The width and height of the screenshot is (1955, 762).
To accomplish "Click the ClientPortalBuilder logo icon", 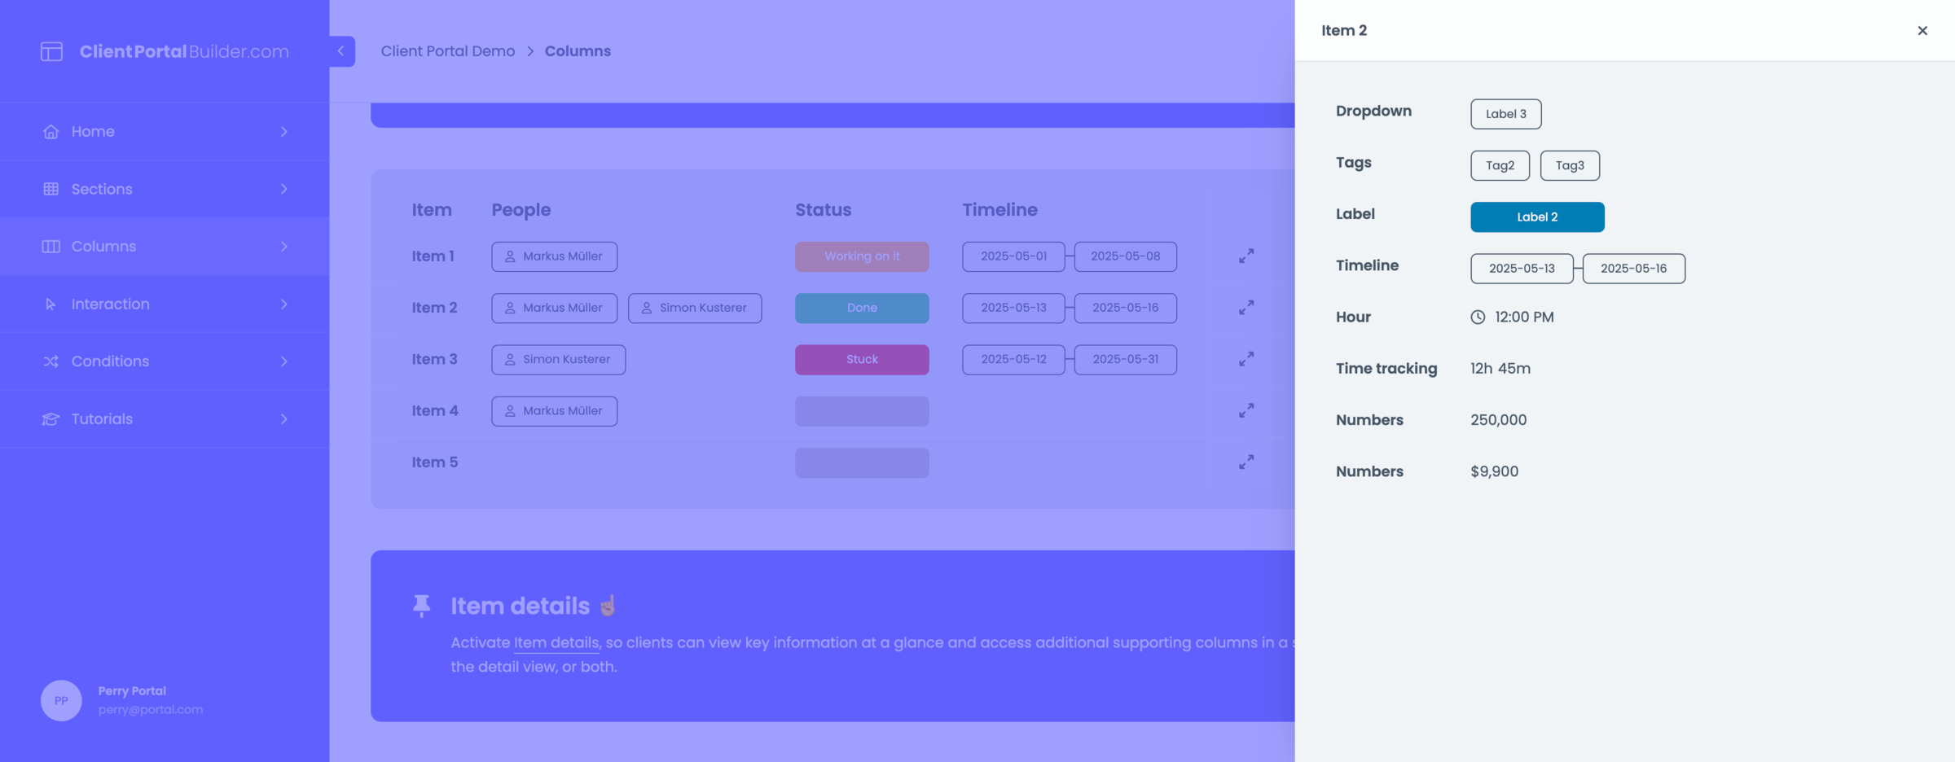I will 51,51.
